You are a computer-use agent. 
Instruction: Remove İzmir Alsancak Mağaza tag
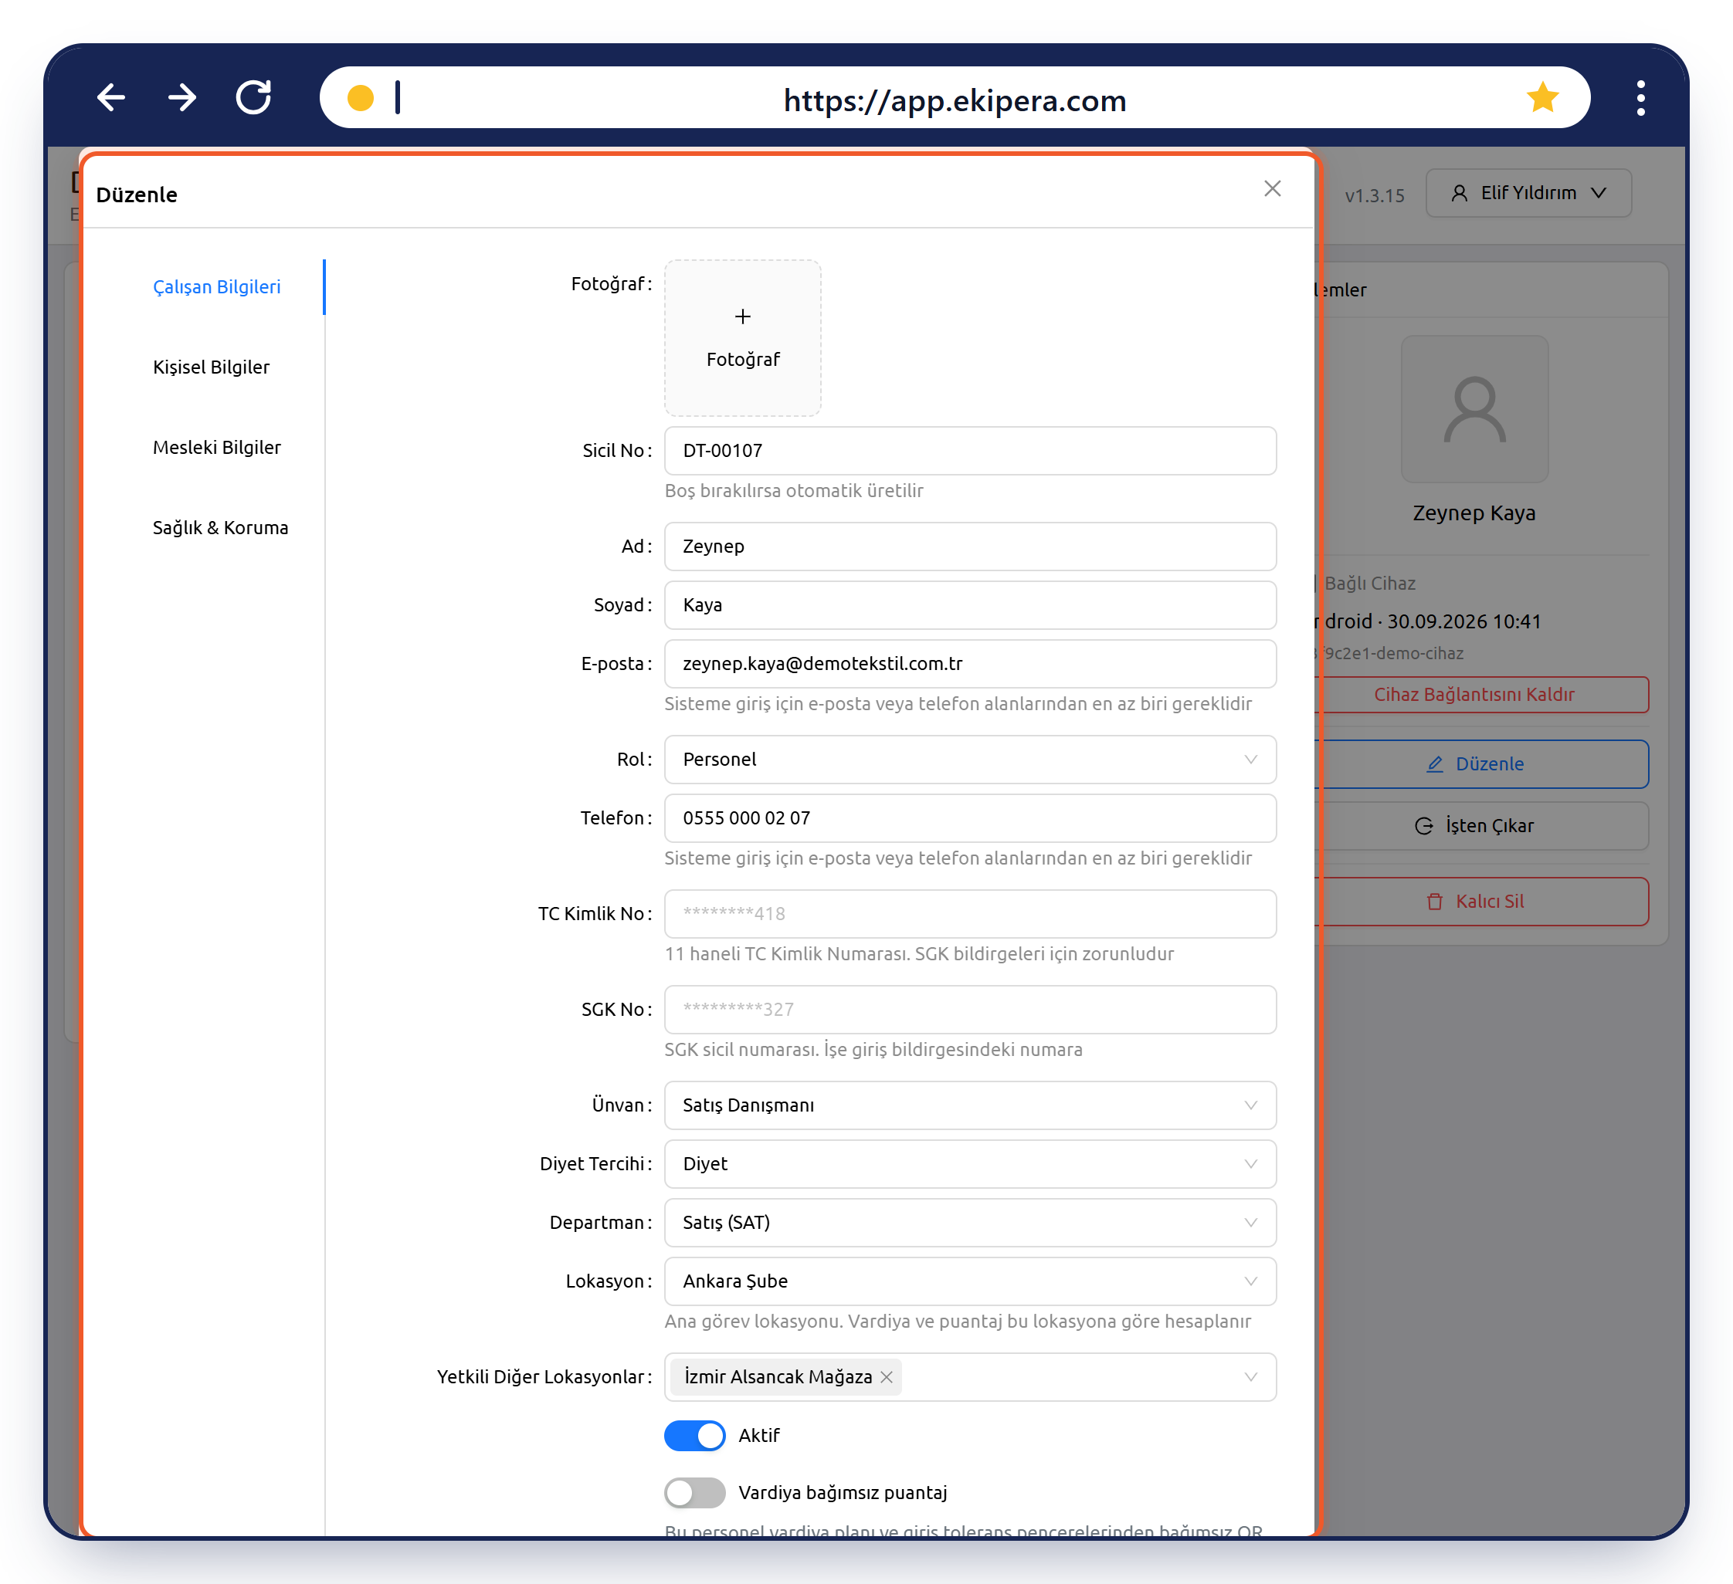pyautogui.click(x=887, y=1377)
